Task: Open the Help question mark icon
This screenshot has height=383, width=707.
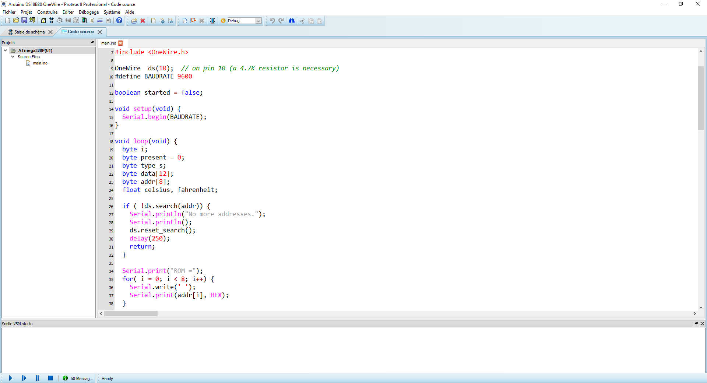Action: (x=119, y=21)
